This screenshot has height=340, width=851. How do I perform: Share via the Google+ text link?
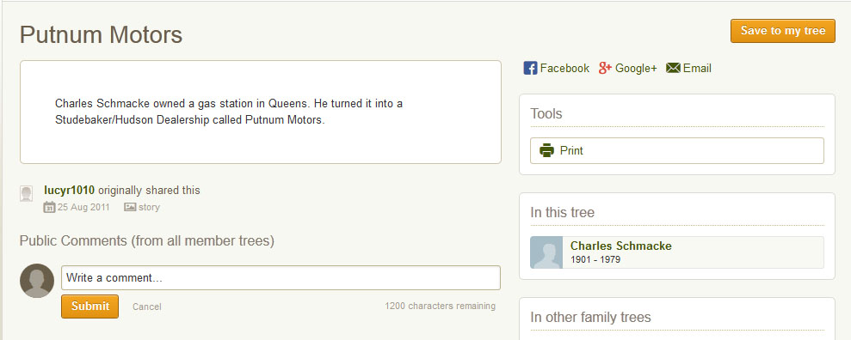tap(636, 68)
